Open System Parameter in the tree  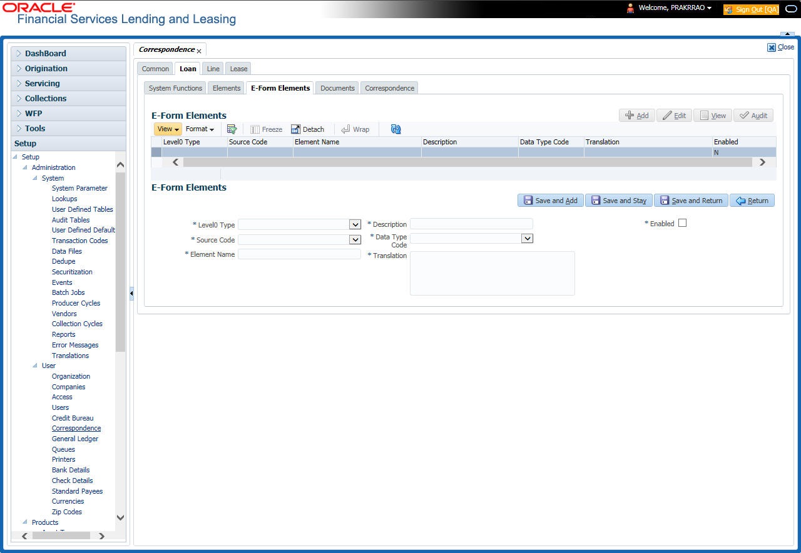[x=79, y=188]
